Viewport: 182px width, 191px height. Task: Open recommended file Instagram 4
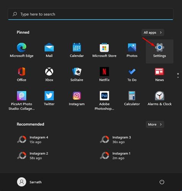33,139
